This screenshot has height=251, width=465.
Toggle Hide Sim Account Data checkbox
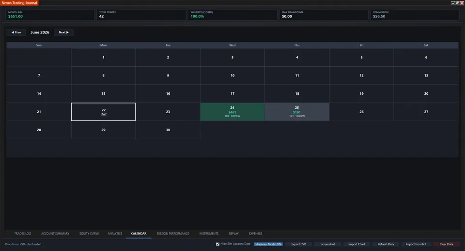tap(217, 244)
